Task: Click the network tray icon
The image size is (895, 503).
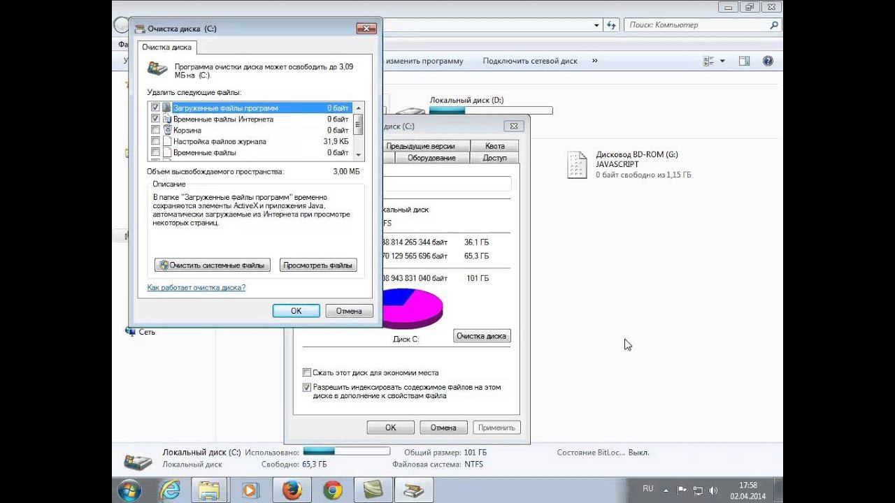Action: [x=698, y=490]
